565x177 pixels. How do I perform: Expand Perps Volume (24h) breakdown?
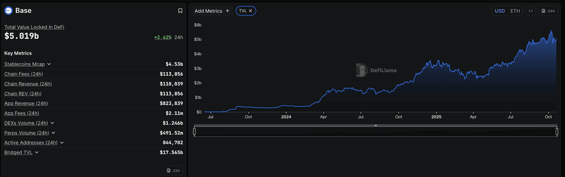(53, 133)
